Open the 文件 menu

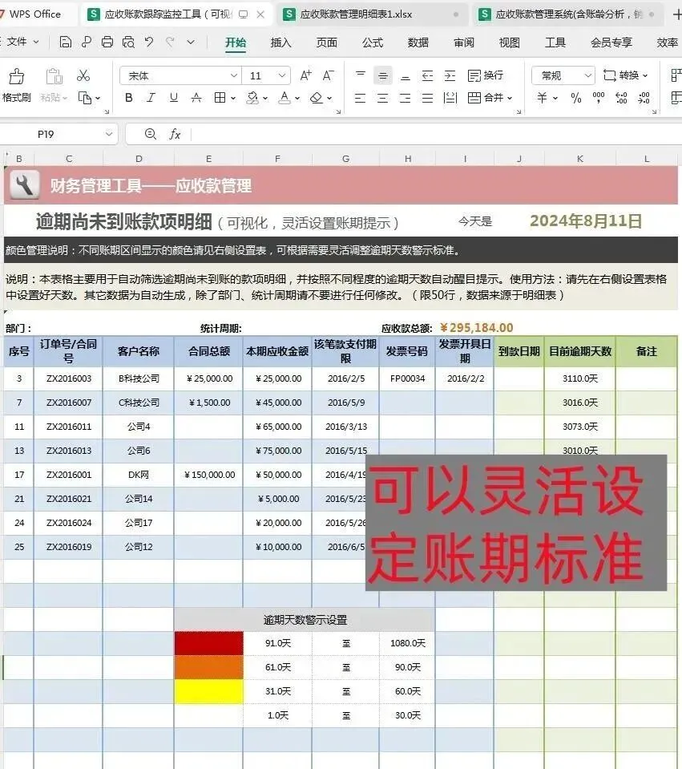(x=21, y=42)
